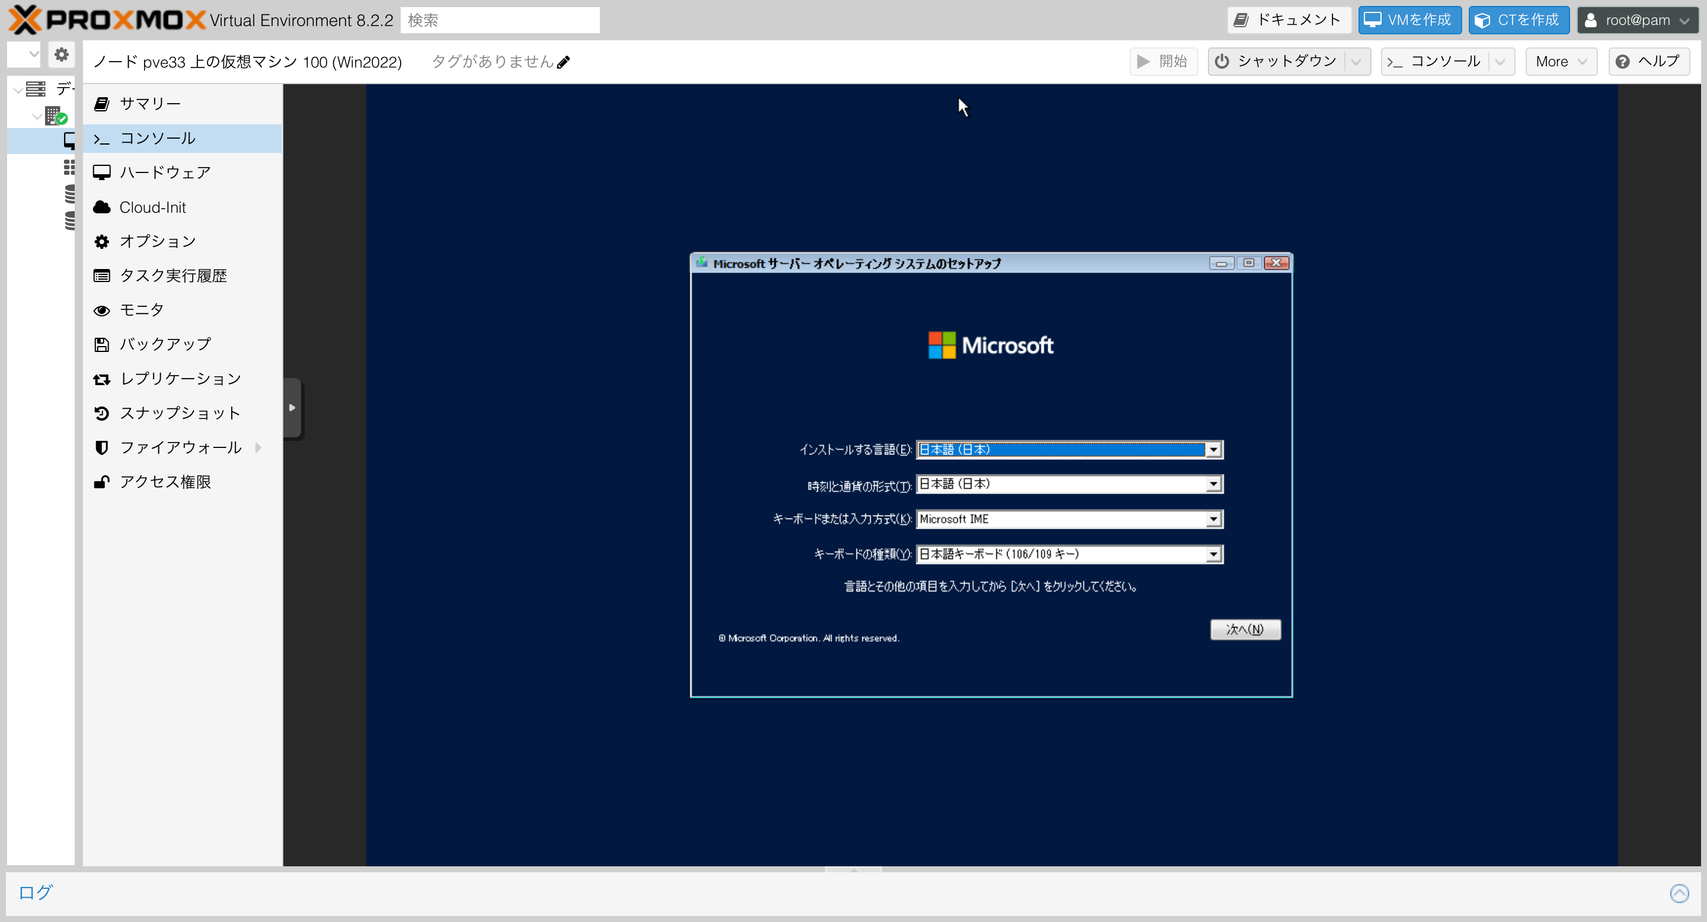
Task: Open the モニタ section
Action: pos(141,310)
